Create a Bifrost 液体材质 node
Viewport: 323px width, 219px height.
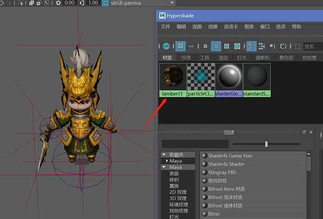coord(253,205)
